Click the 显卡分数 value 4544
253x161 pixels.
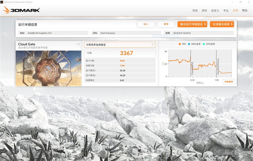pos(122,61)
